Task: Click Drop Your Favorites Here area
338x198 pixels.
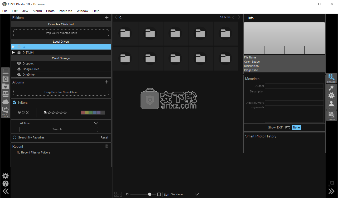Action: [61, 33]
